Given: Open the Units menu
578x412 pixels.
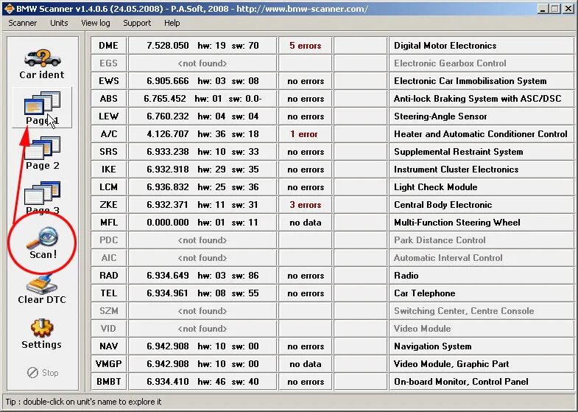Looking at the screenshot, I should pyautogui.click(x=59, y=23).
